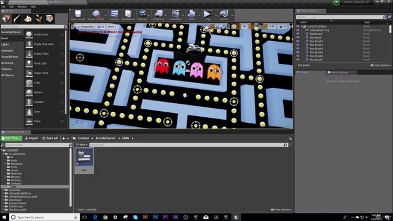Open Content Browser View Options dropdown
Image resolution: width=393 pixels, height=221 pixels.
281,210
